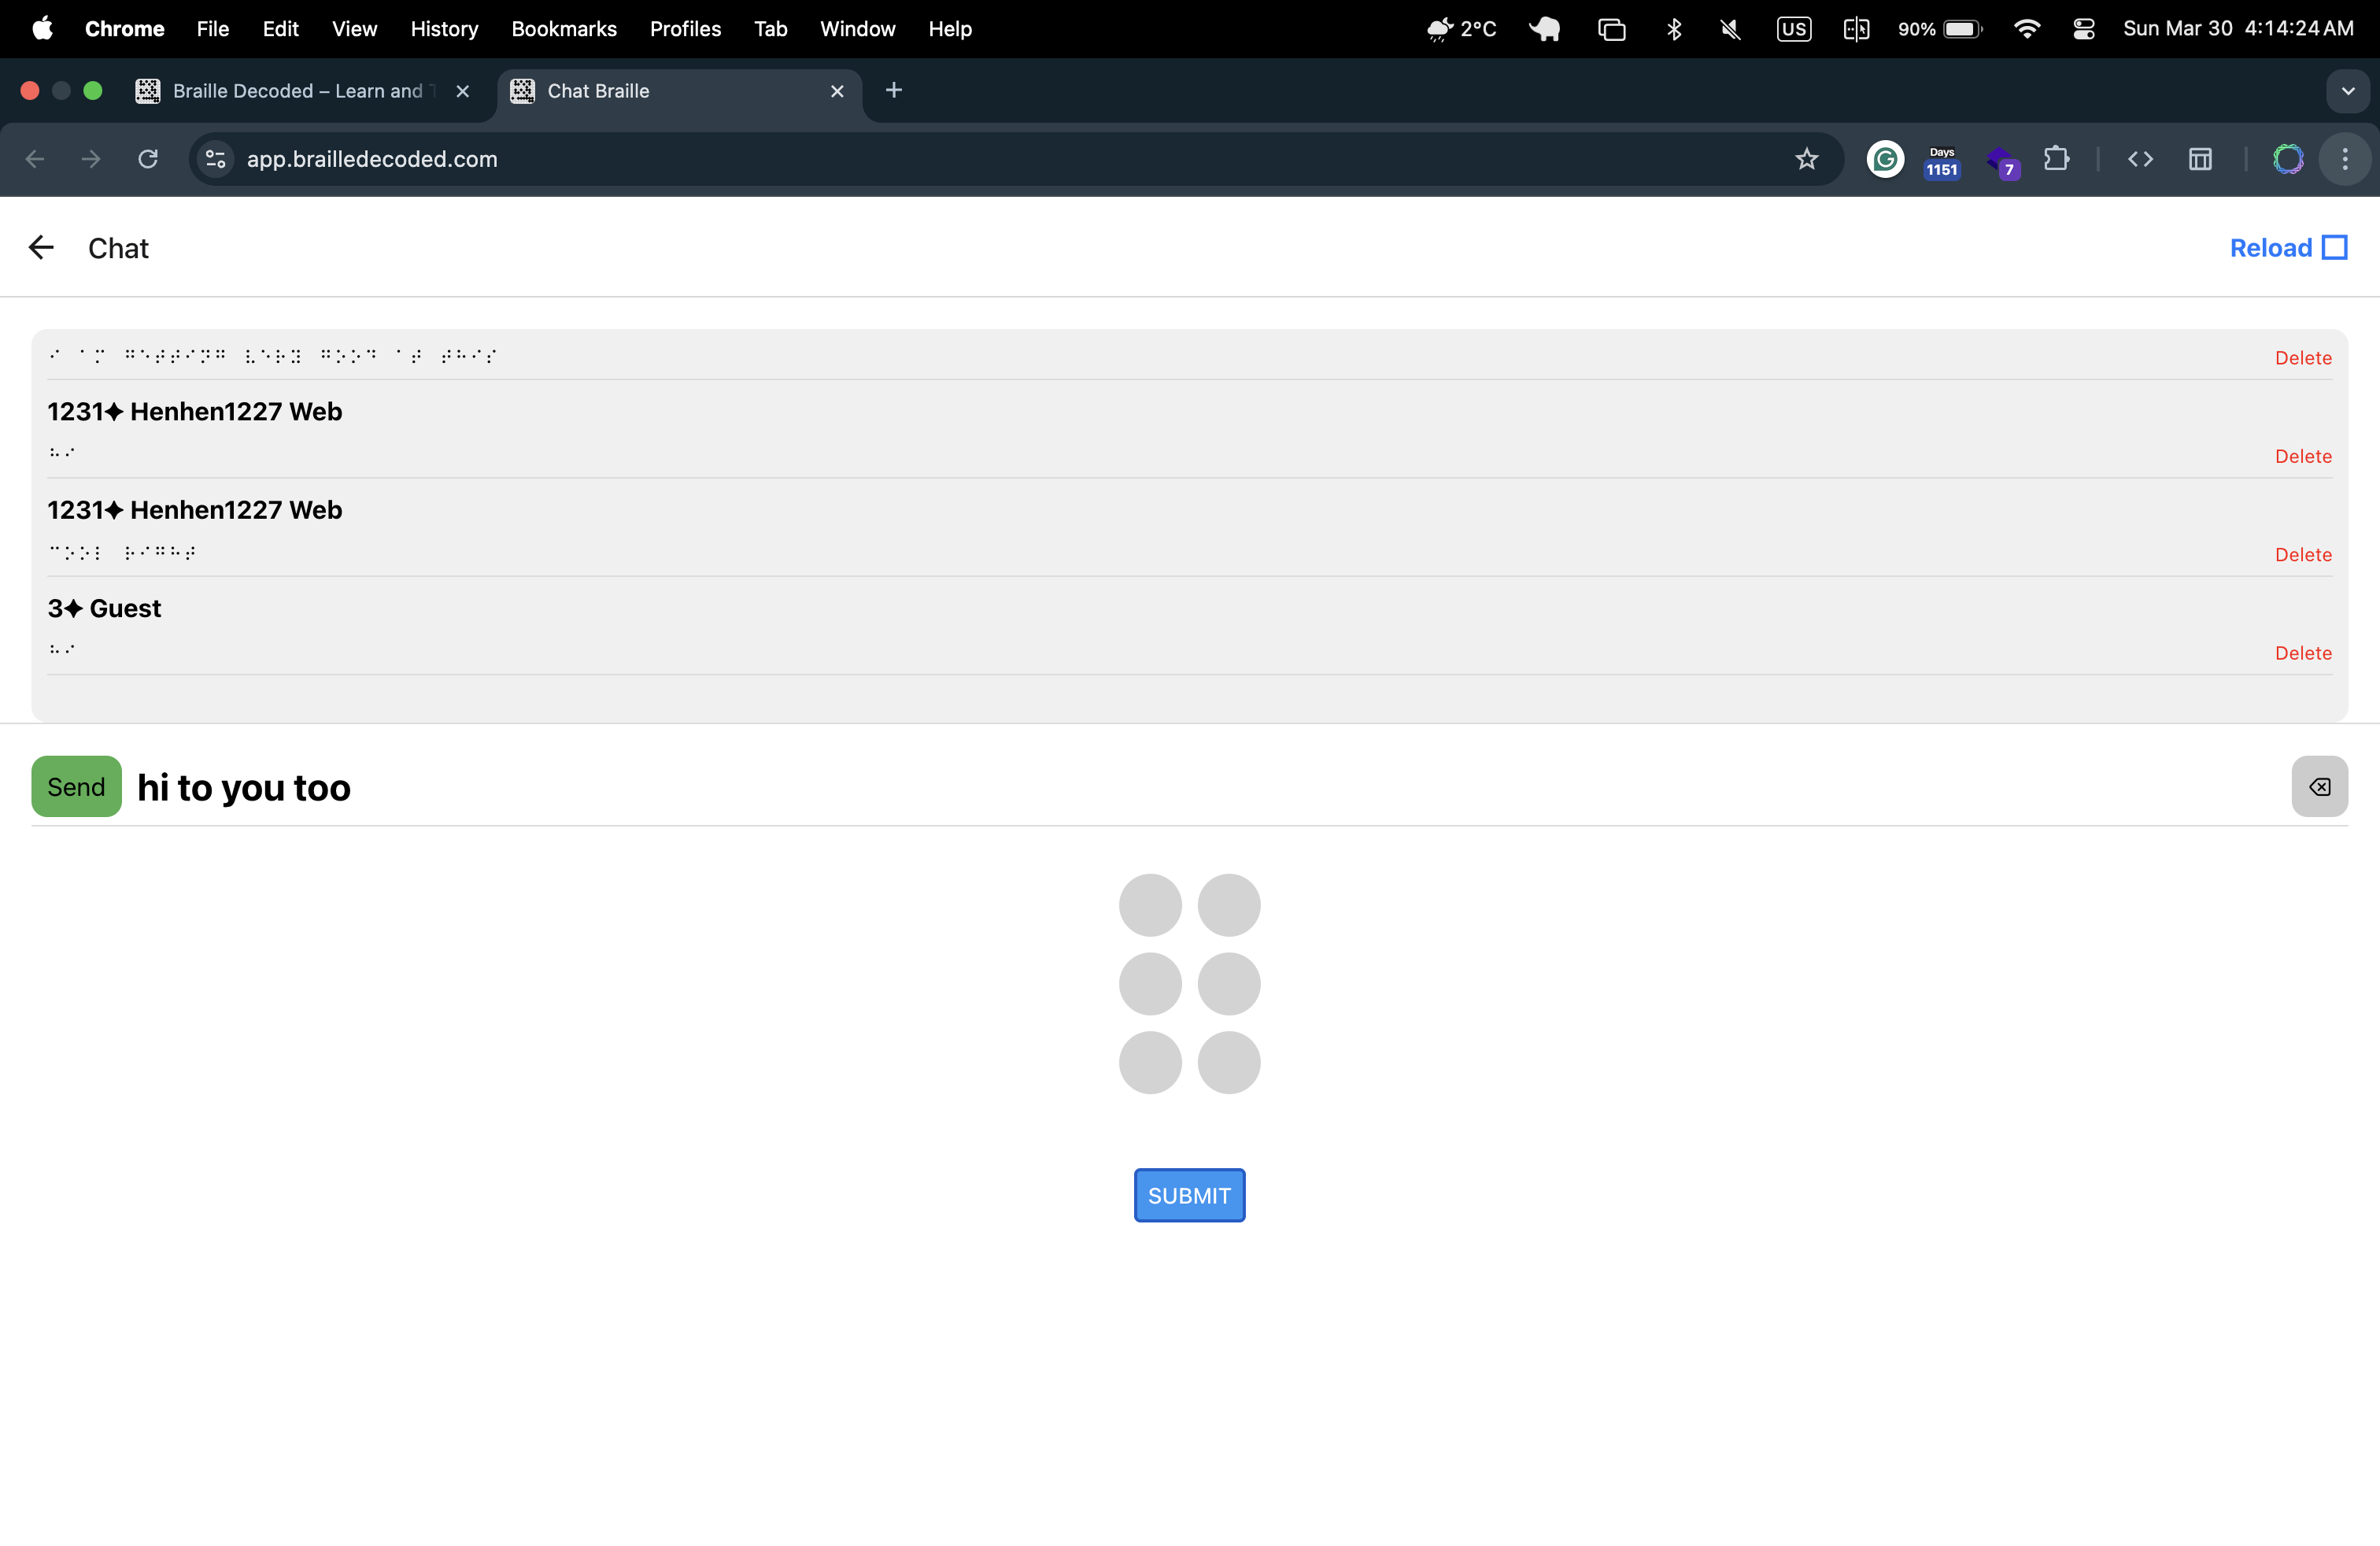Screen dimensions: 2380x1546
Task: Click the address bar URL field
Action: [900, 159]
